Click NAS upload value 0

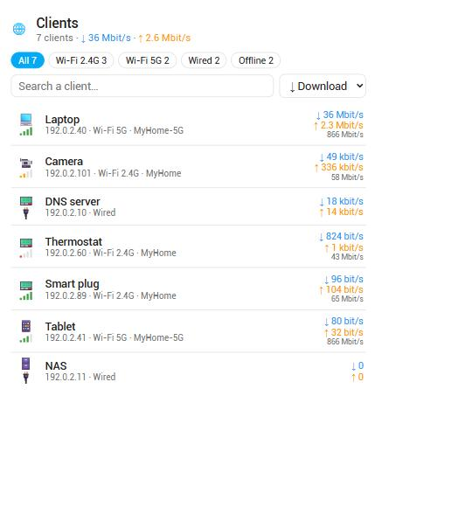(x=357, y=377)
